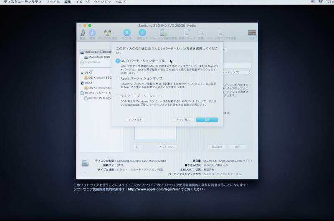334x221 pixels.
Task: Click the plus add partition button
Action: click(137, 147)
